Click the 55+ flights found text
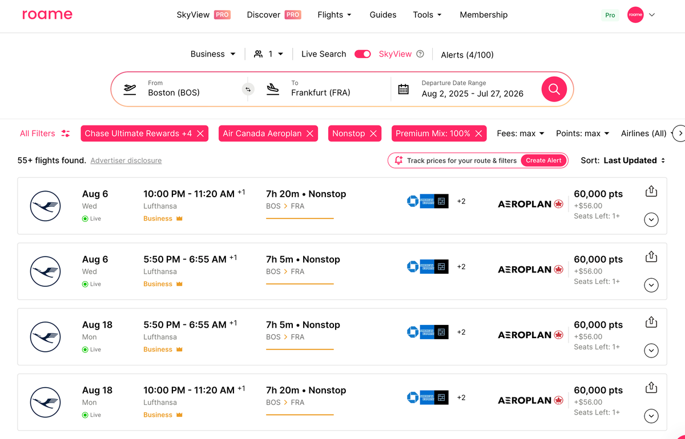685x439 pixels. point(52,161)
